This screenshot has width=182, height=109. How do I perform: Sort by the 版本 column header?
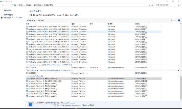point(98,24)
